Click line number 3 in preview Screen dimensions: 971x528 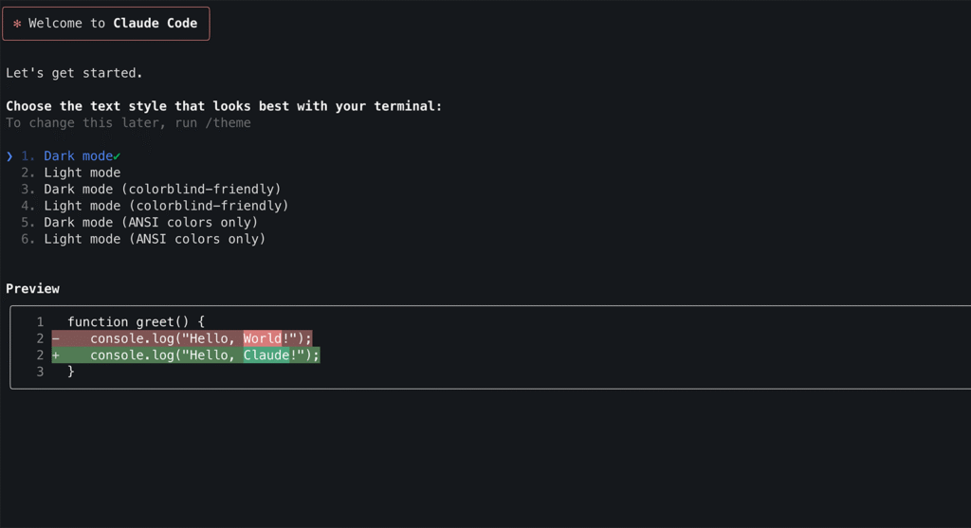coord(40,372)
